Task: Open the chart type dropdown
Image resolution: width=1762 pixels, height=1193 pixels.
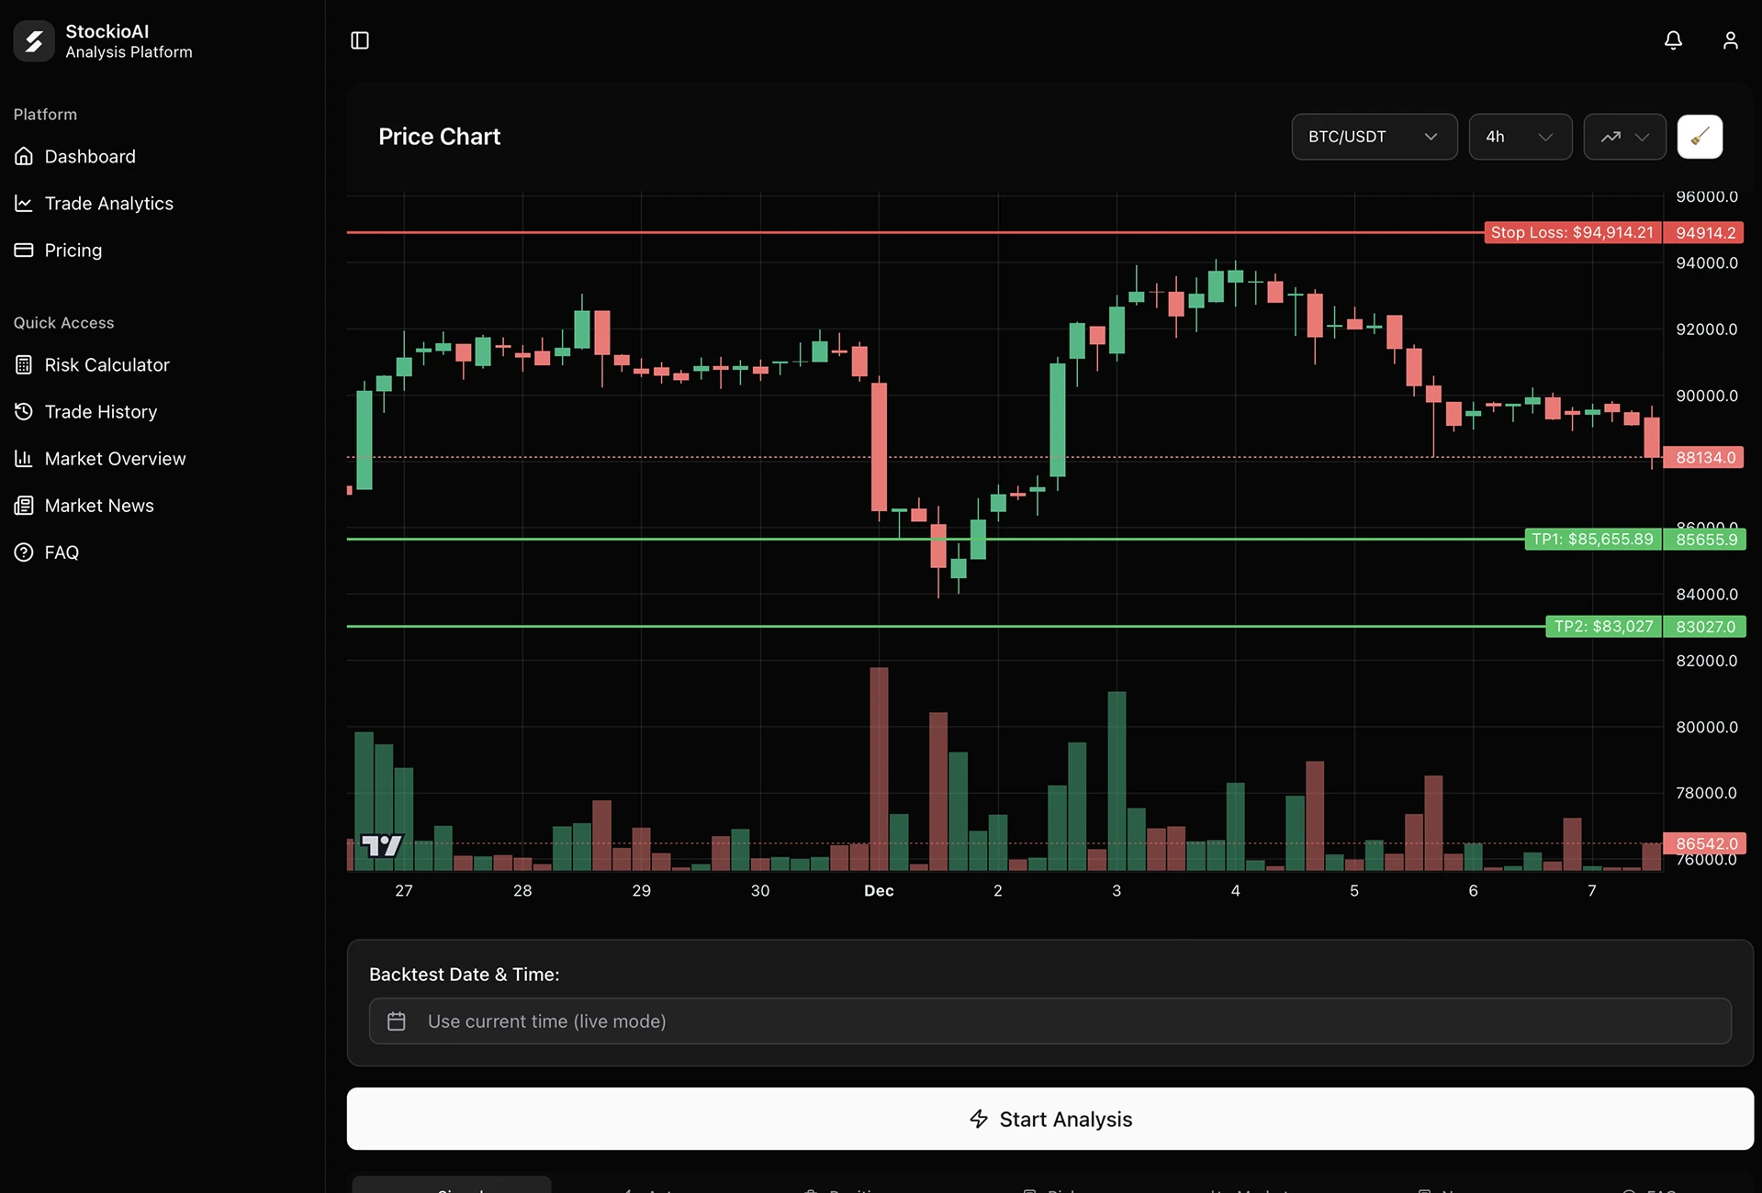Action: [1623, 136]
